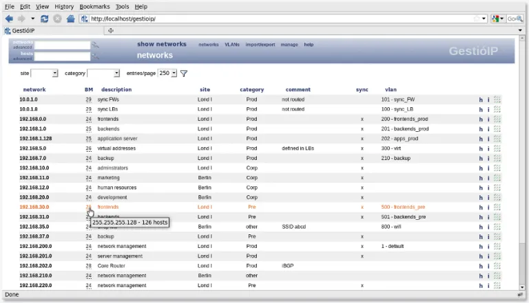Go to the browser Home page icon

pos(70,19)
